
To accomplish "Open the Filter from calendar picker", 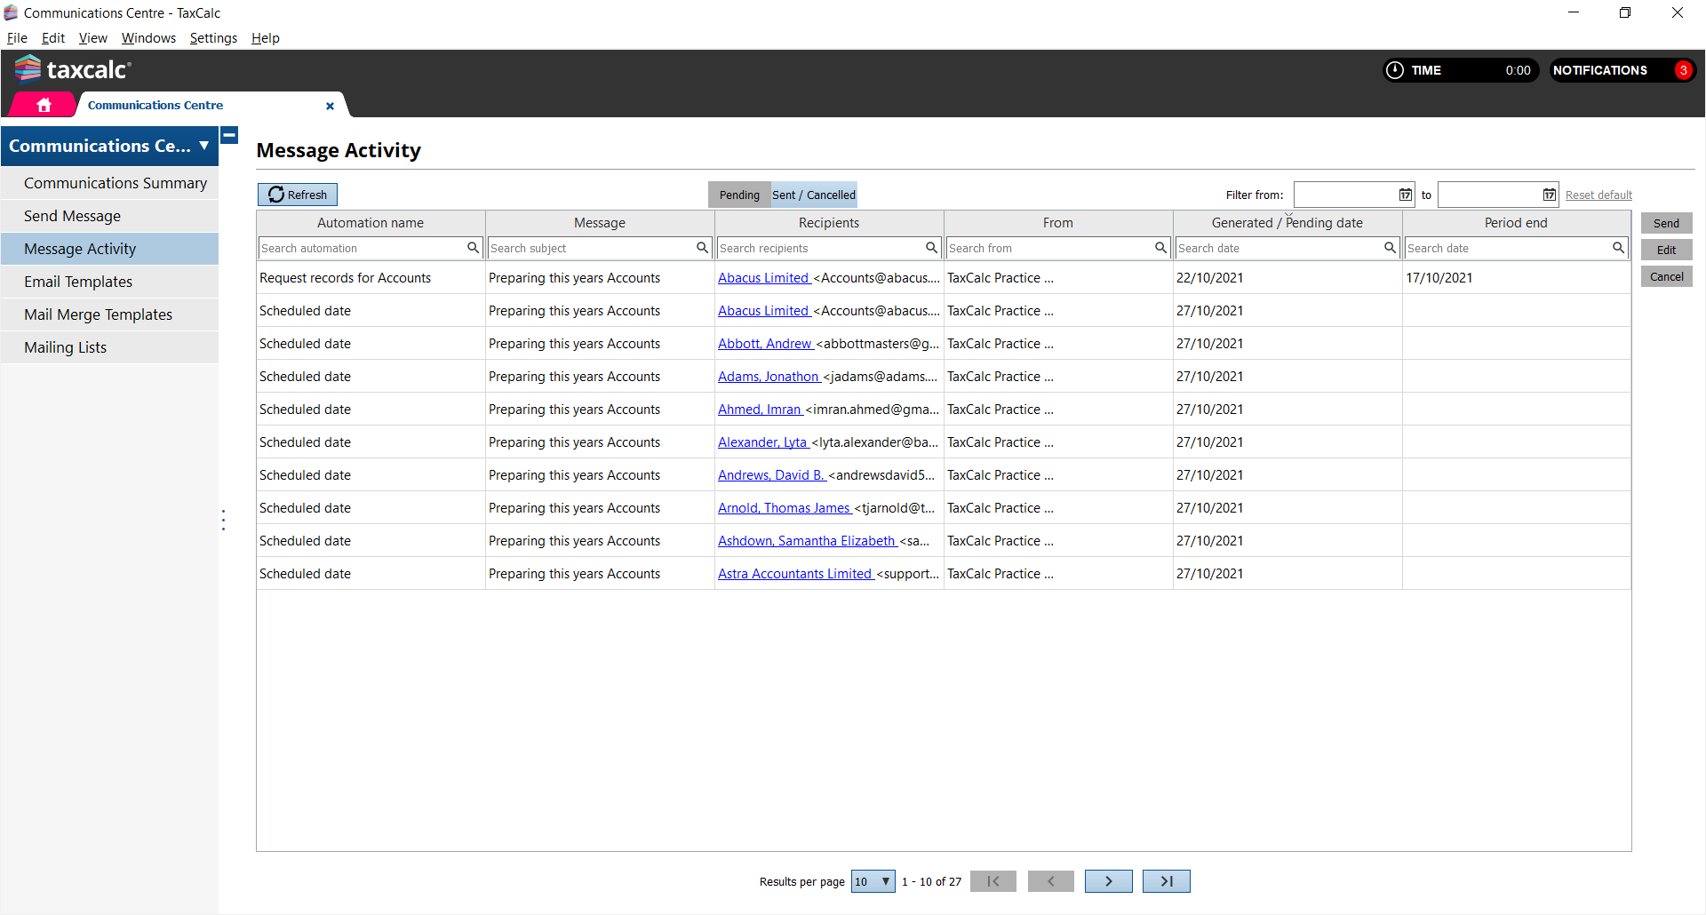I will 1405,195.
